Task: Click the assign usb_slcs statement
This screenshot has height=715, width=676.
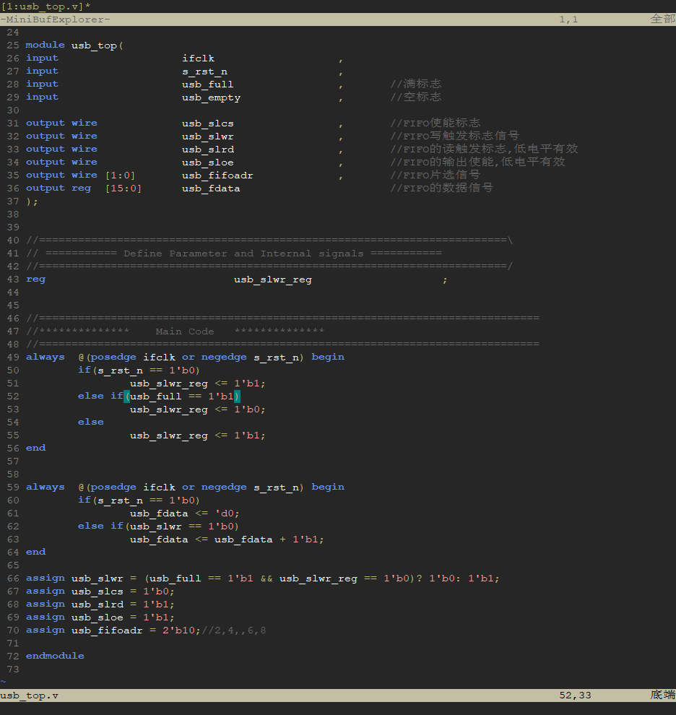Action: (x=100, y=591)
